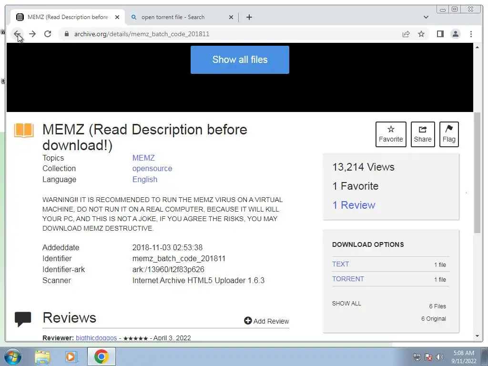Flag this item with the Flag button

(449, 134)
